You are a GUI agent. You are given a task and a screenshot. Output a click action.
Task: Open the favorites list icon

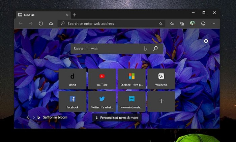click(172, 23)
